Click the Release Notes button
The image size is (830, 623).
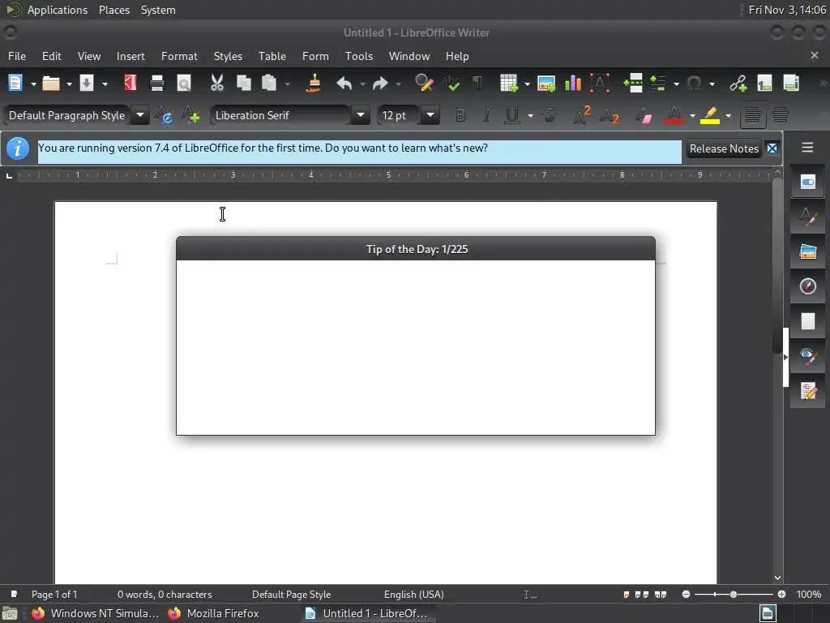pos(724,149)
